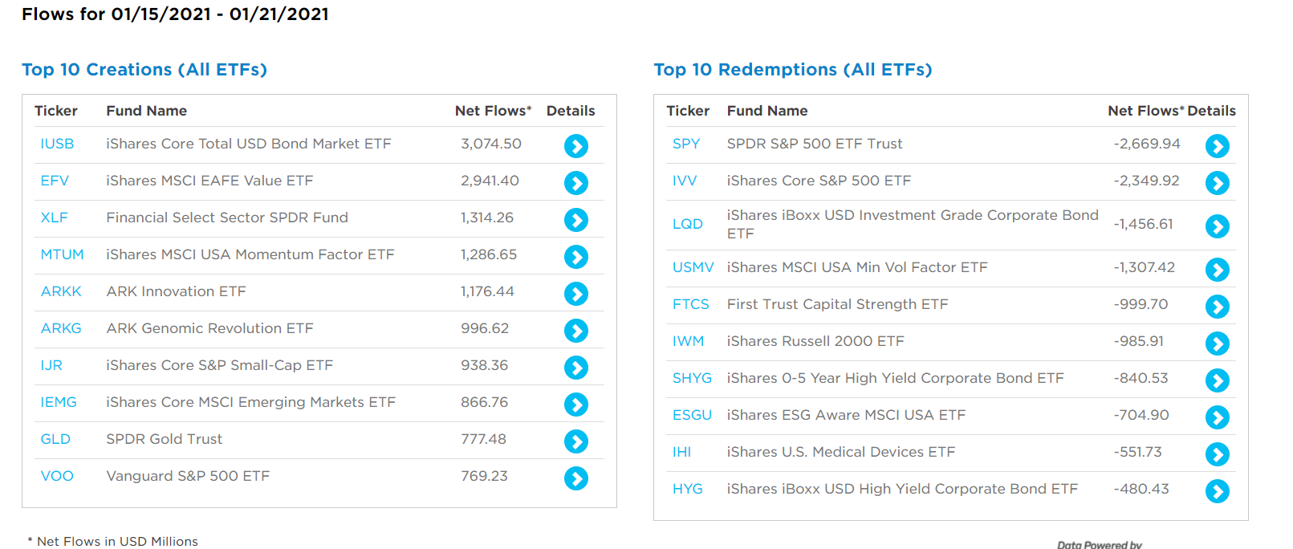The width and height of the screenshot is (1293, 549).
Task: Follow the SPY ticker link
Action: (x=686, y=144)
